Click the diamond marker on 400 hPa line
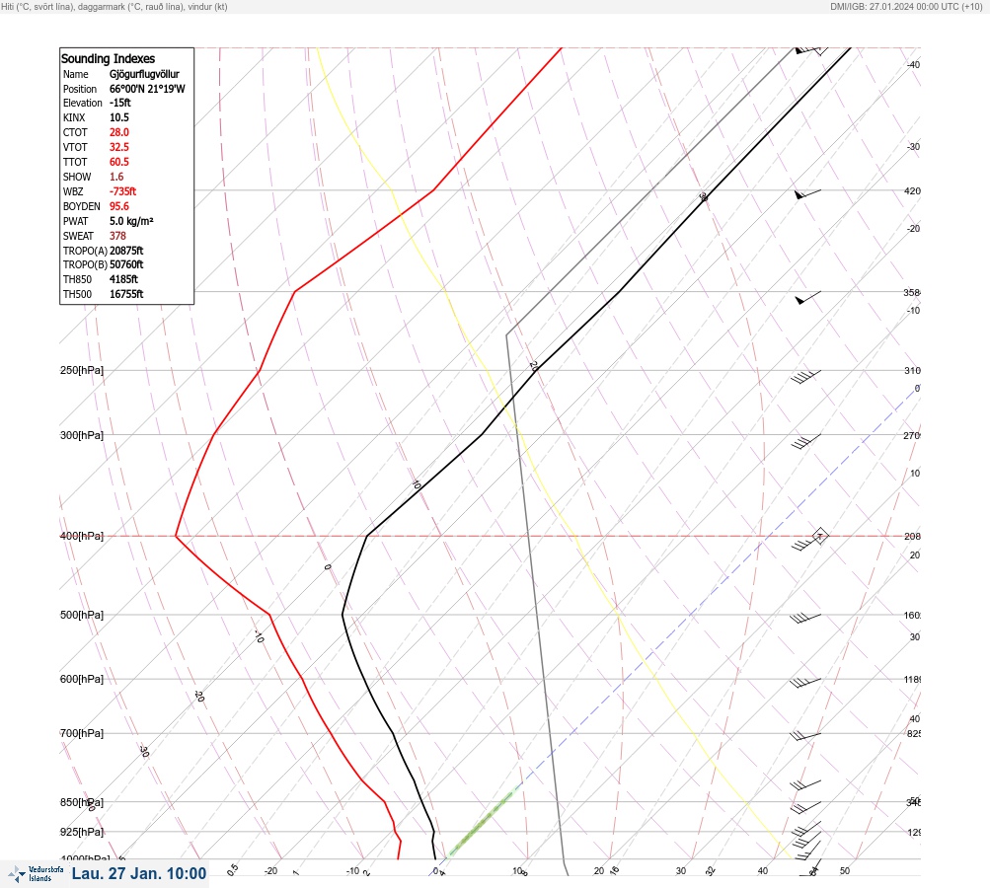Viewport: 990px width, 888px height. pos(820,536)
